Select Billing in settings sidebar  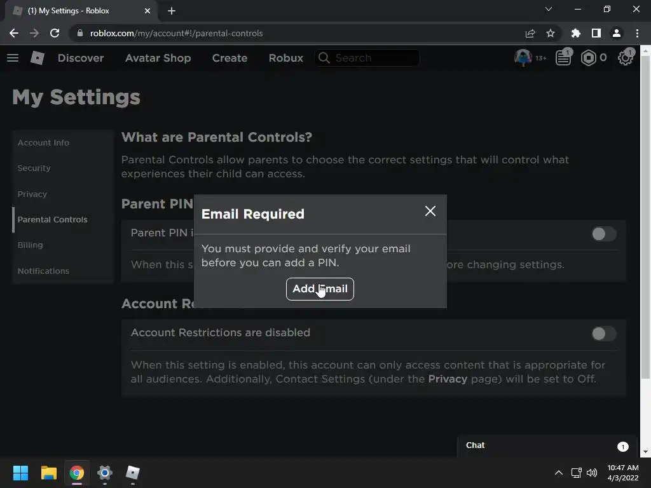30,245
